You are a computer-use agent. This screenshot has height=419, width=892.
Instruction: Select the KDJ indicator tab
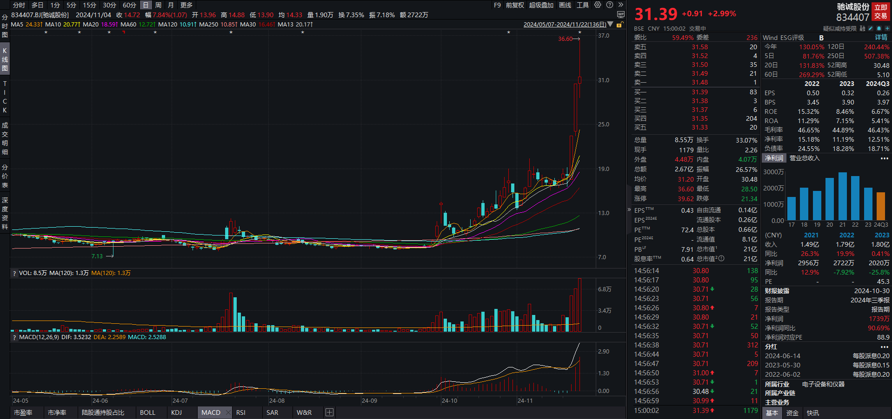tap(176, 412)
